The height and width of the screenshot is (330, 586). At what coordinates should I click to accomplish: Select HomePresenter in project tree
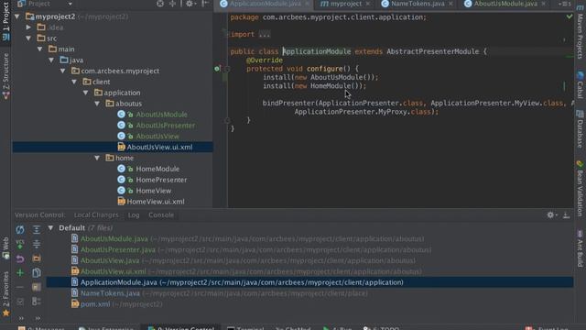(161, 180)
